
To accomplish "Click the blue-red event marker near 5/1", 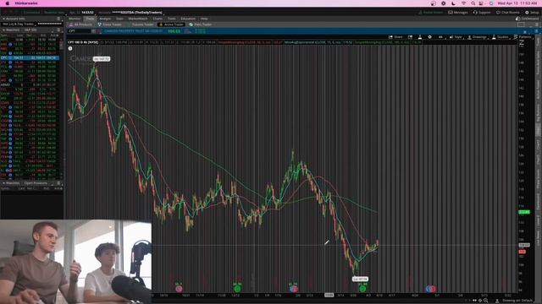I will (430, 289).
